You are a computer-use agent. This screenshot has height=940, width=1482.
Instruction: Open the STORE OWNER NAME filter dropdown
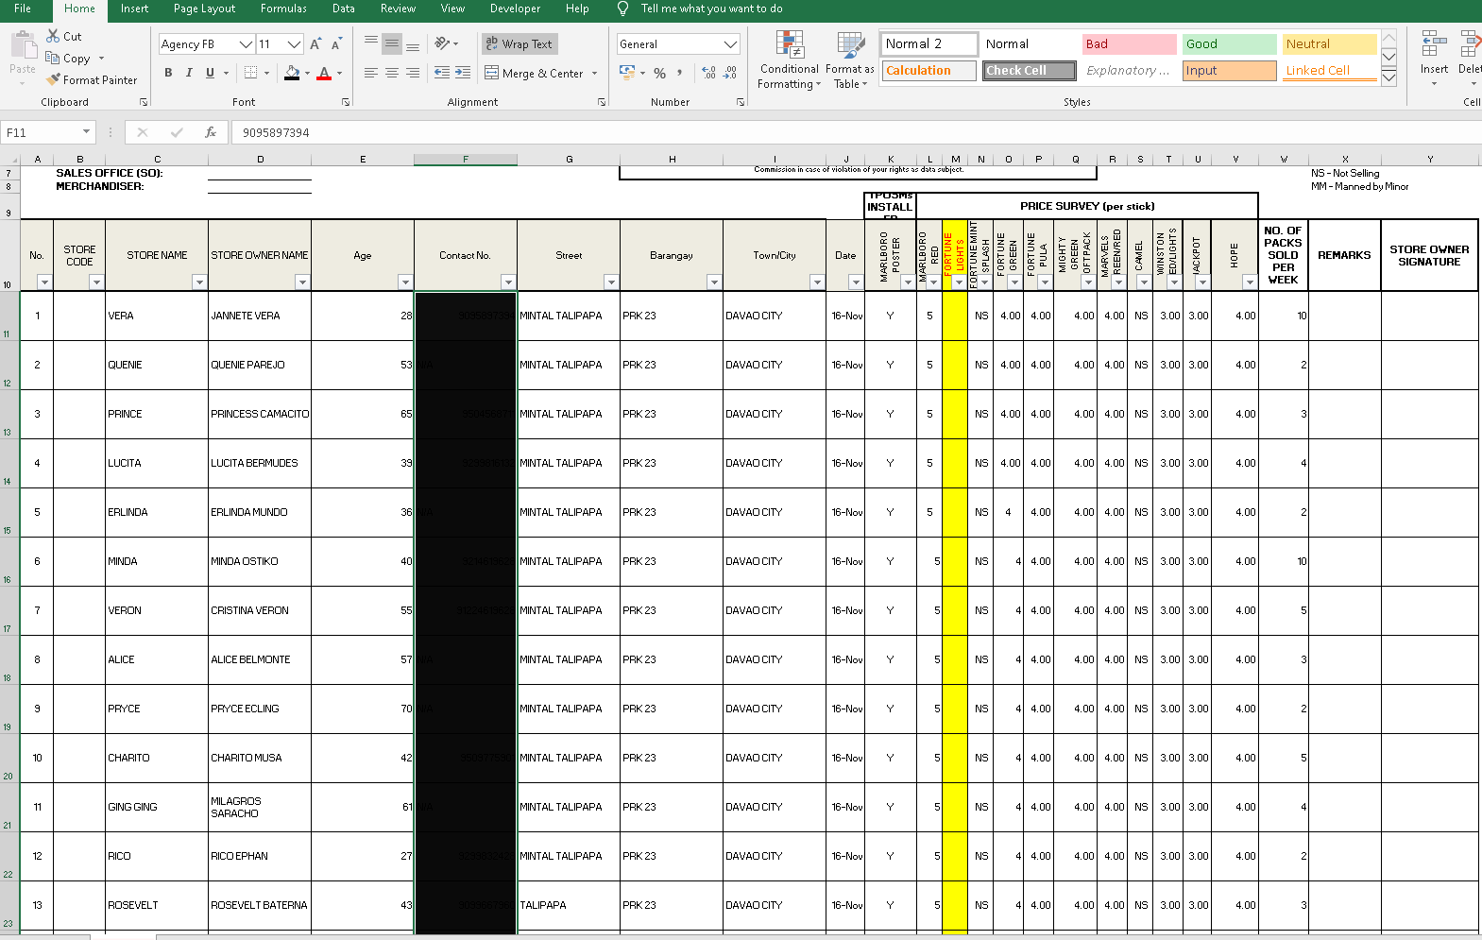302,282
